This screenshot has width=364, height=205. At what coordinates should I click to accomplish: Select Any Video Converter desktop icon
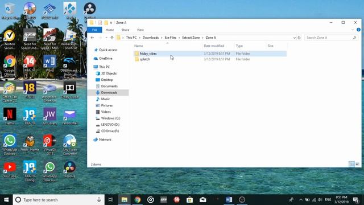[69, 145]
